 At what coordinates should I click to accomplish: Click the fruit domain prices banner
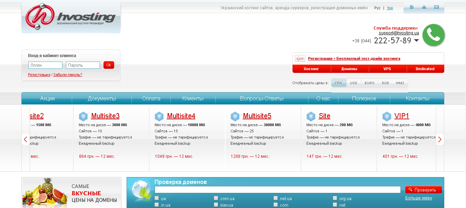[71, 193]
